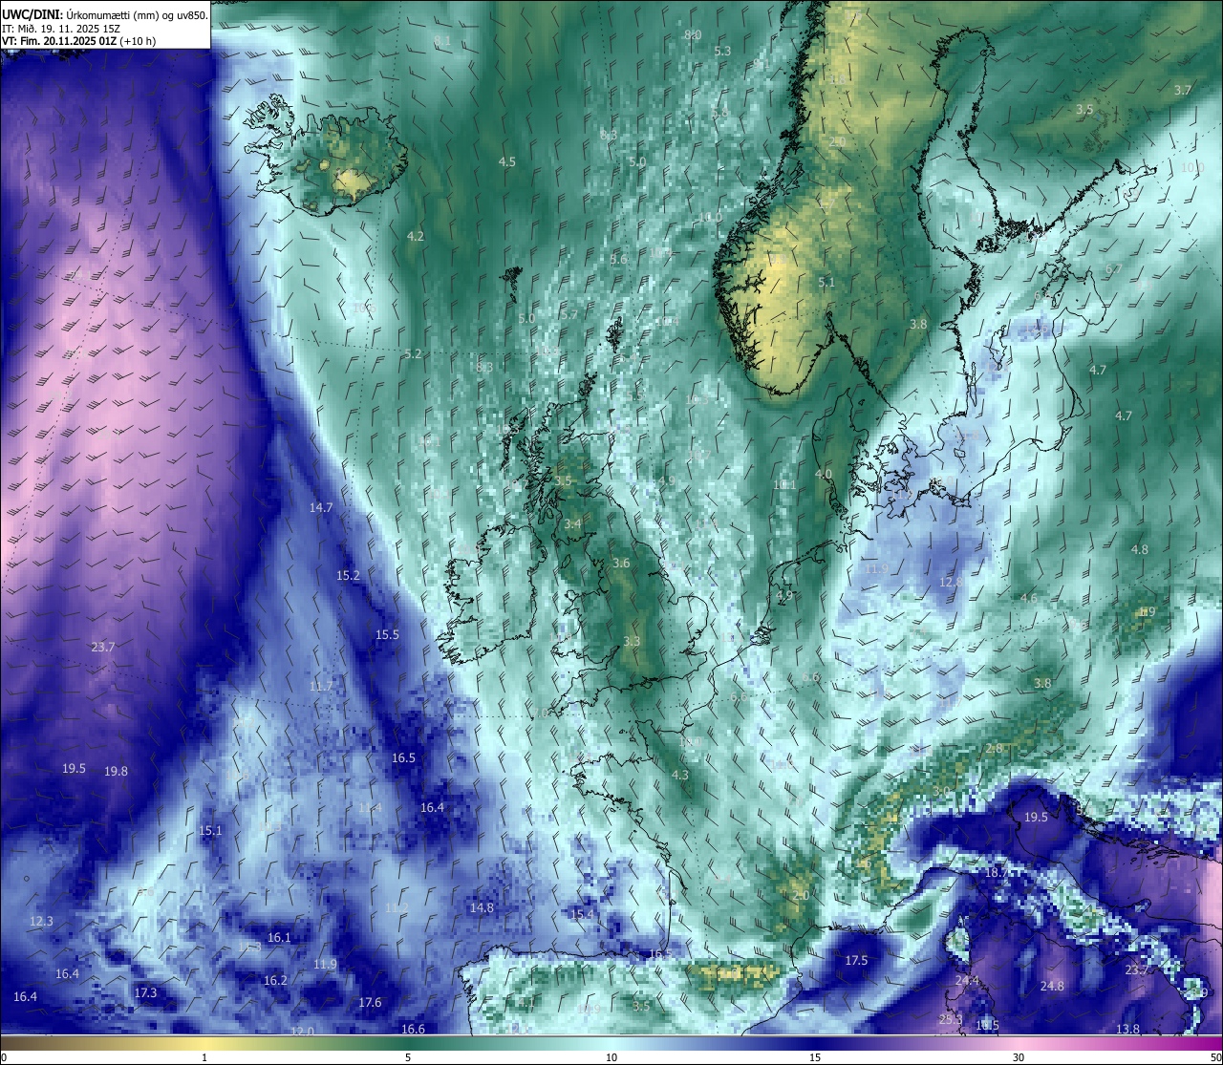The height and width of the screenshot is (1065, 1223).
Task: Click the 14.8 map value
Action: pyautogui.click(x=482, y=907)
